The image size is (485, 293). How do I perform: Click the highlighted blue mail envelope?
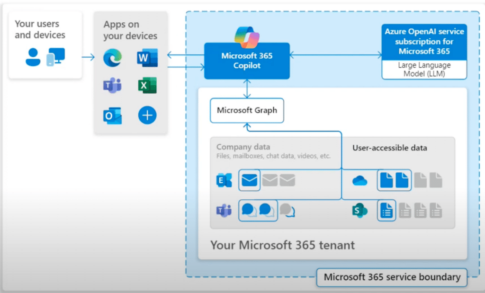pos(249,180)
